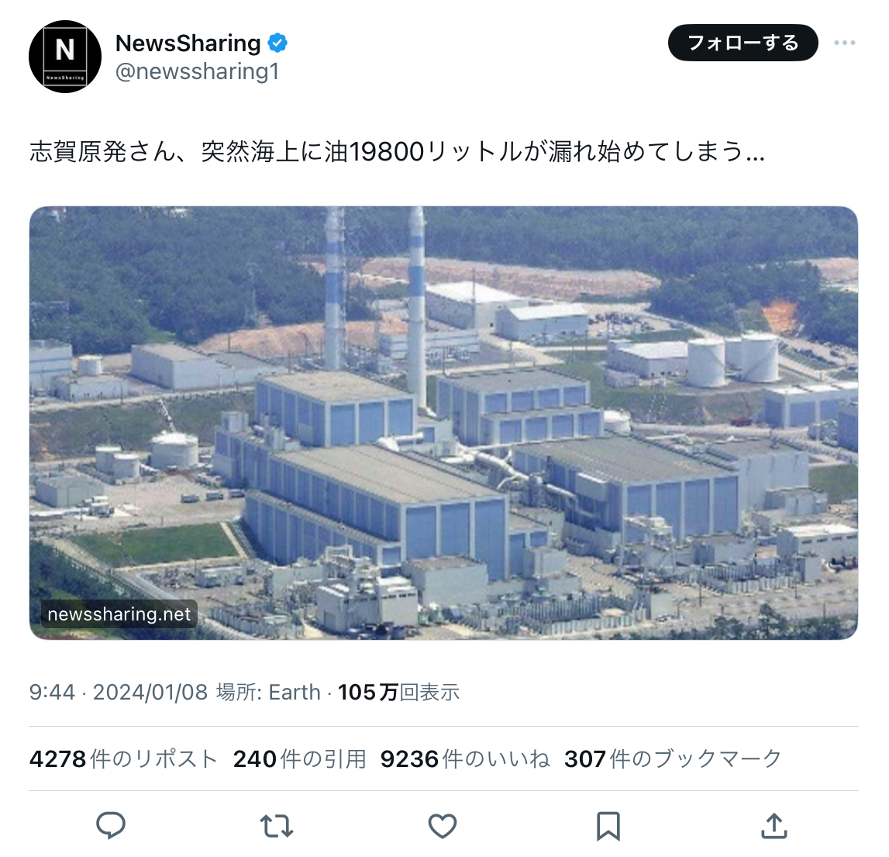The image size is (889, 857).
Task: Open the NewsSharing profile avatar
Action: 65,57
